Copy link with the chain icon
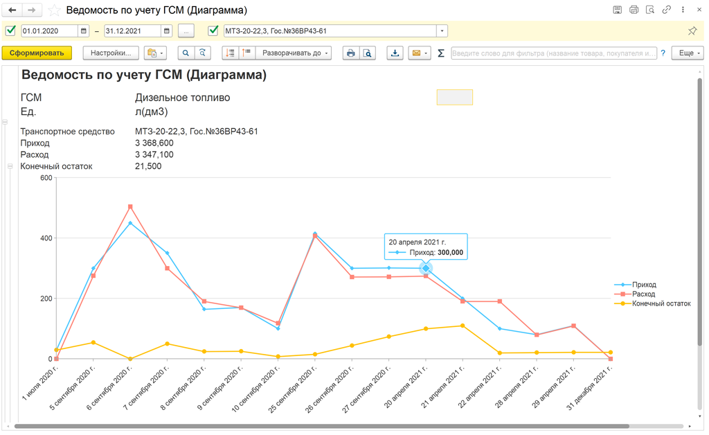 pyautogui.click(x=666, y=10)
